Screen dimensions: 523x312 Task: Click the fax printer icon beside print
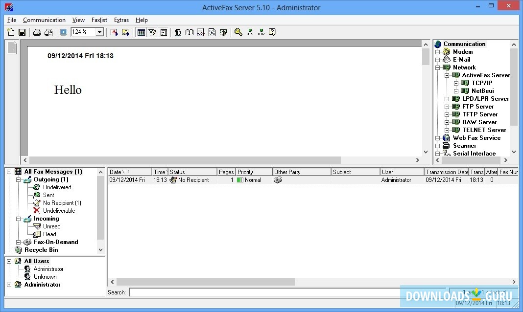[48, 32]
